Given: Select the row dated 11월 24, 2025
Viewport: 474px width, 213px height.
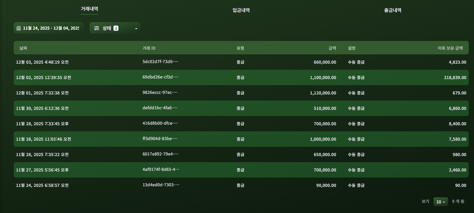Looking at the screenshot, I should [x=241, y=185].
